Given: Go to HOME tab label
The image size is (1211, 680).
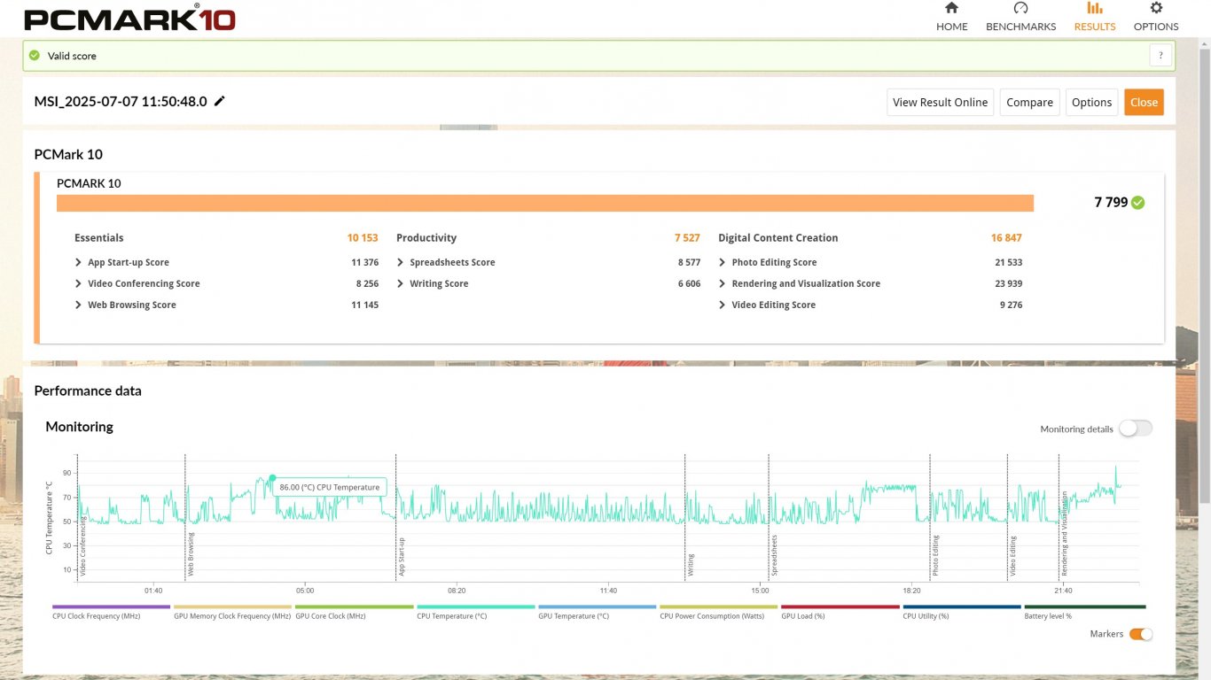Looking at the screenshot, I should 951,27.
